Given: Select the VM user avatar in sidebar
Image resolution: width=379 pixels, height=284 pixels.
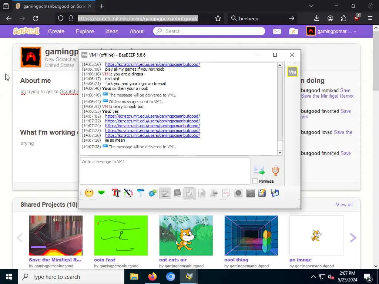Looking at the screenshot, I should (x=292, y=72).
